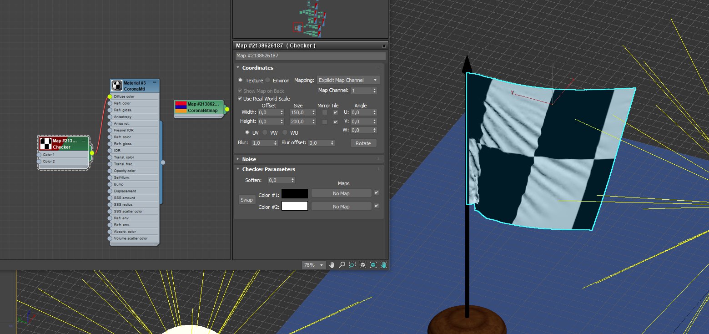Open the white Color #2 swatch
The height and width of the screenshot is (334, 709).
(x=295, y=206)
